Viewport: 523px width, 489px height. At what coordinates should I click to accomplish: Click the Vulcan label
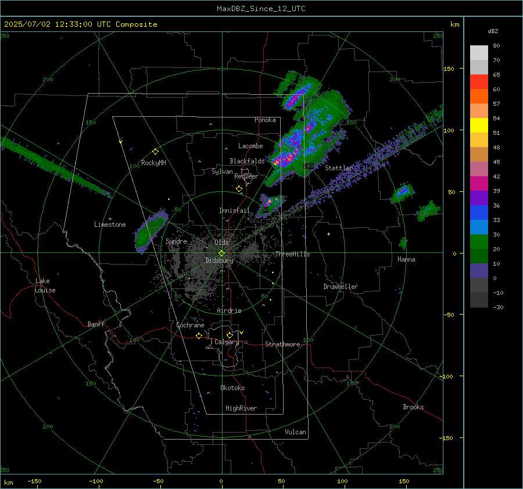(x=295, y=432)
